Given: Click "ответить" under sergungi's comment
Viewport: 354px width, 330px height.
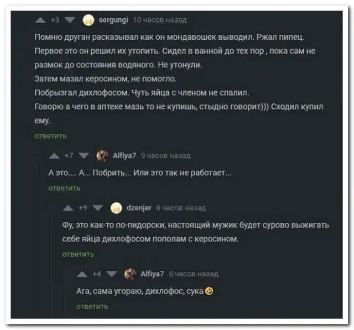Looking at the screenshot, I should click(x=50, y=135).
